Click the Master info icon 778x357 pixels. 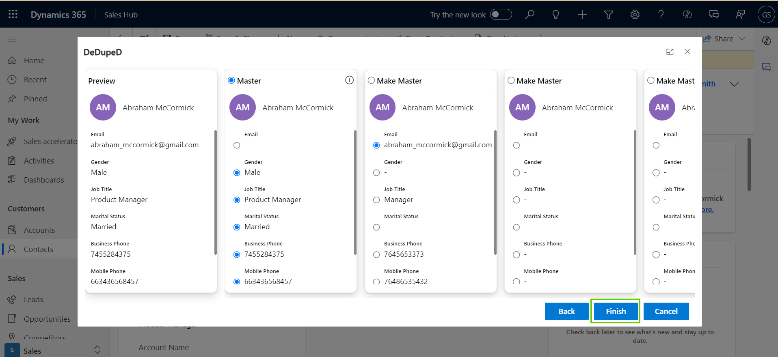tap(349, 80)
